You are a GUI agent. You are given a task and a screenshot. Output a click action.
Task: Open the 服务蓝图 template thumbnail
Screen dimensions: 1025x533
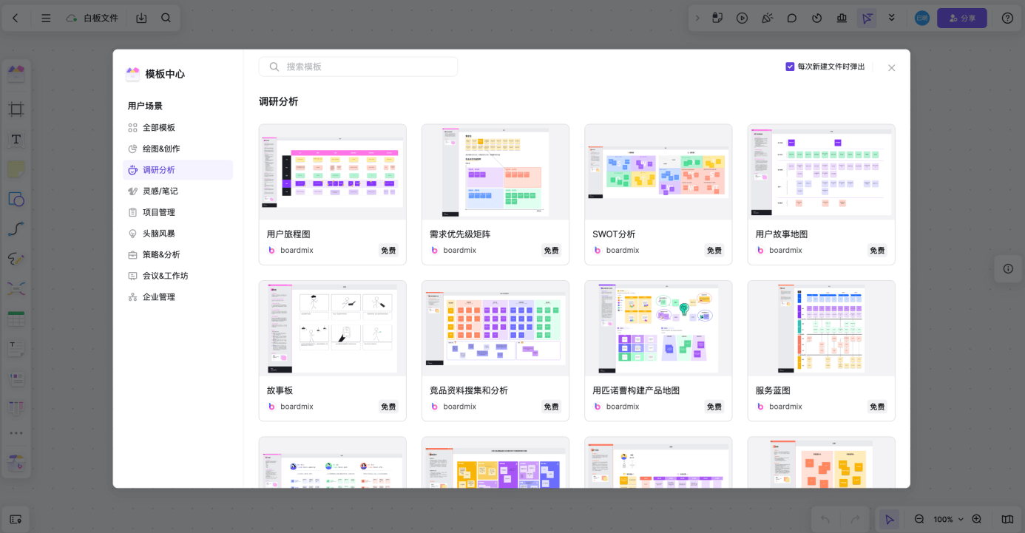[x=822, y=328]
